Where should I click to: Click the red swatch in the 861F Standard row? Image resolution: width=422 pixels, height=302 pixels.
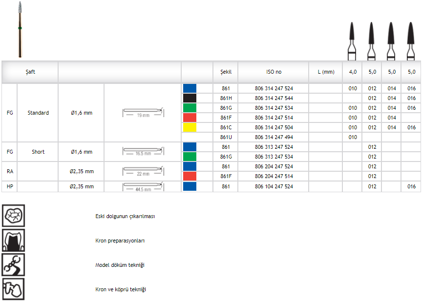pyautogui.click(x=190, y=118)
